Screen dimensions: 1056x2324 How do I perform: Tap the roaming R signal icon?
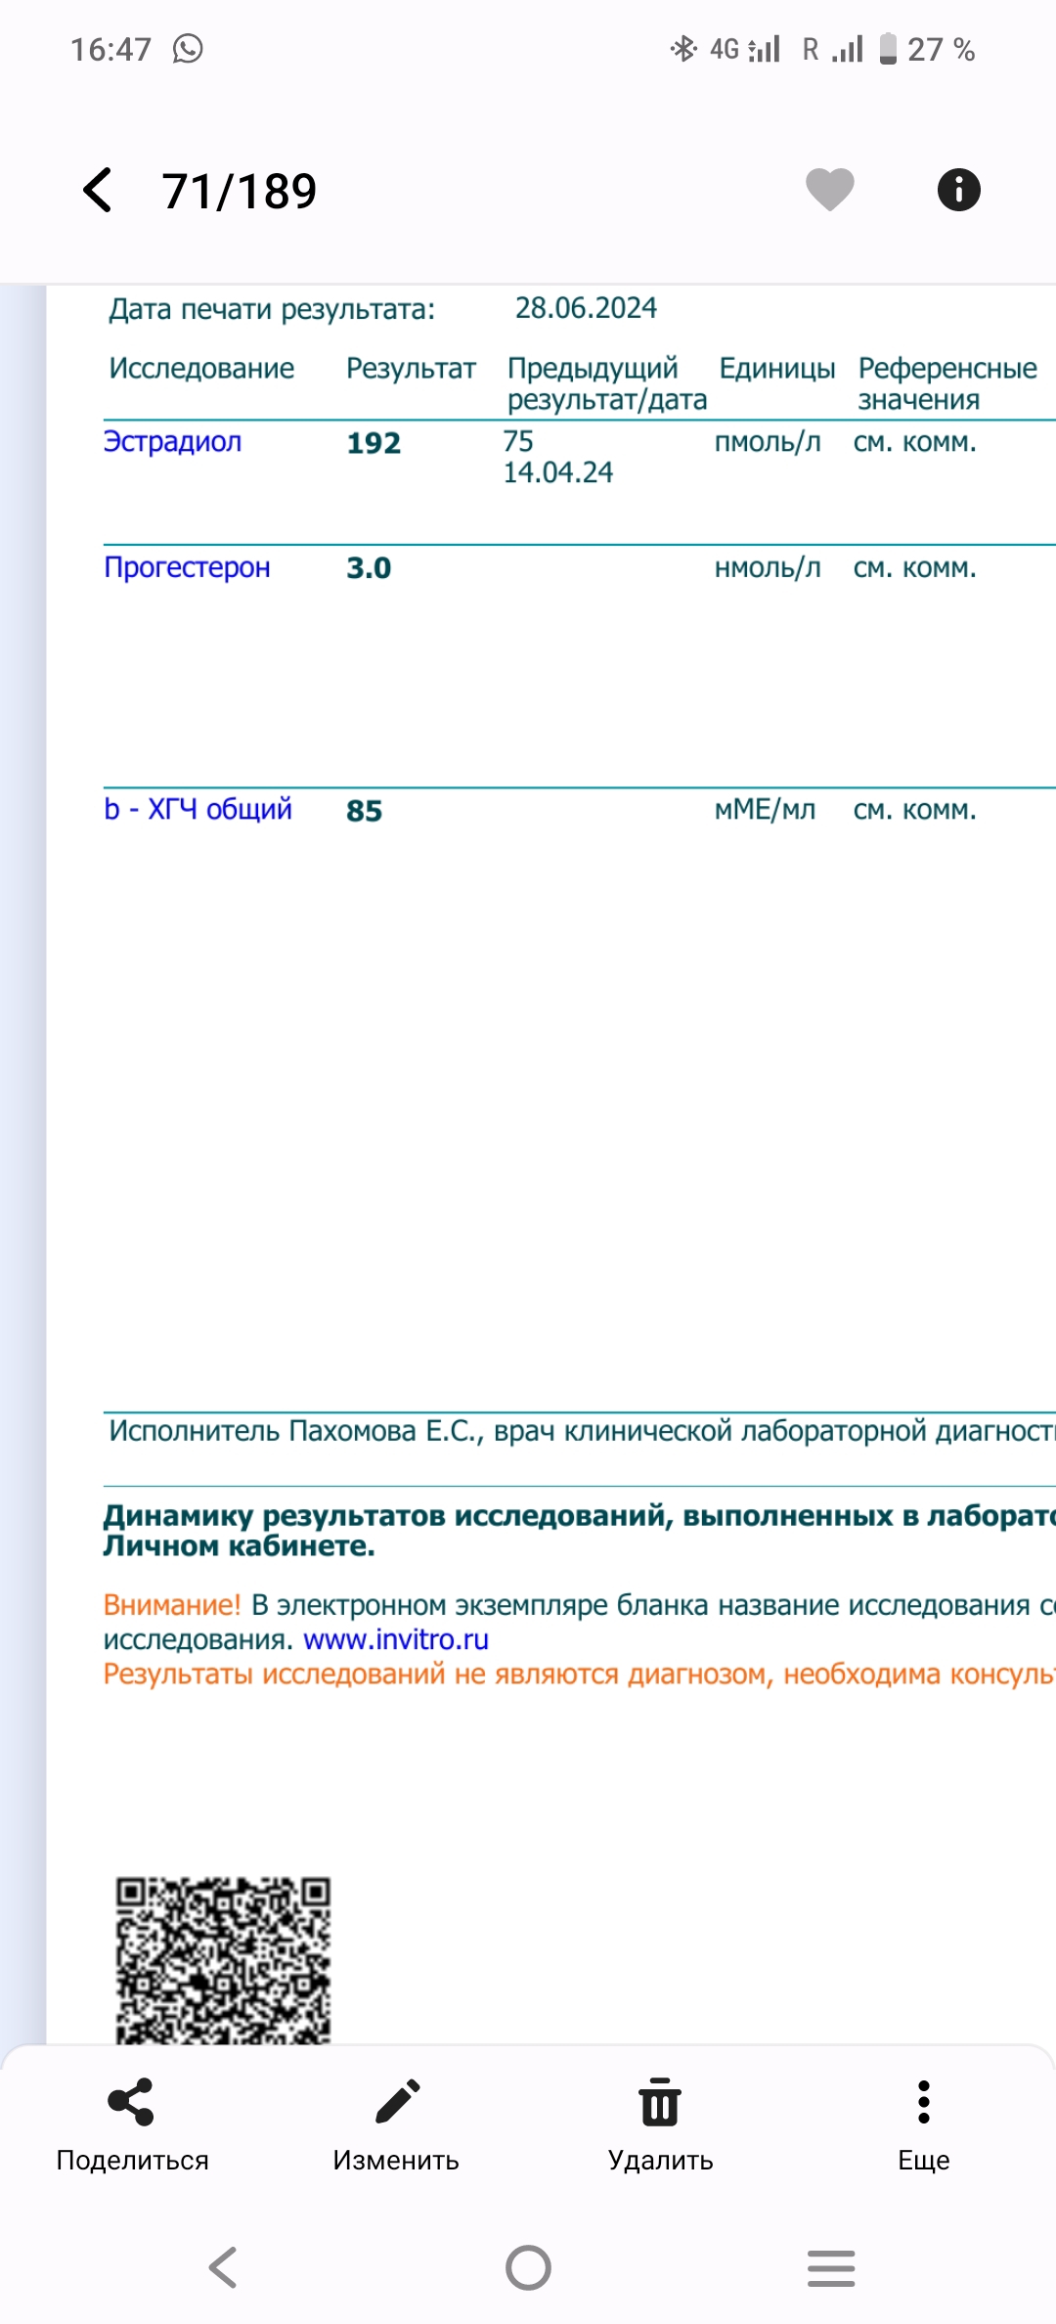[833, 49]
